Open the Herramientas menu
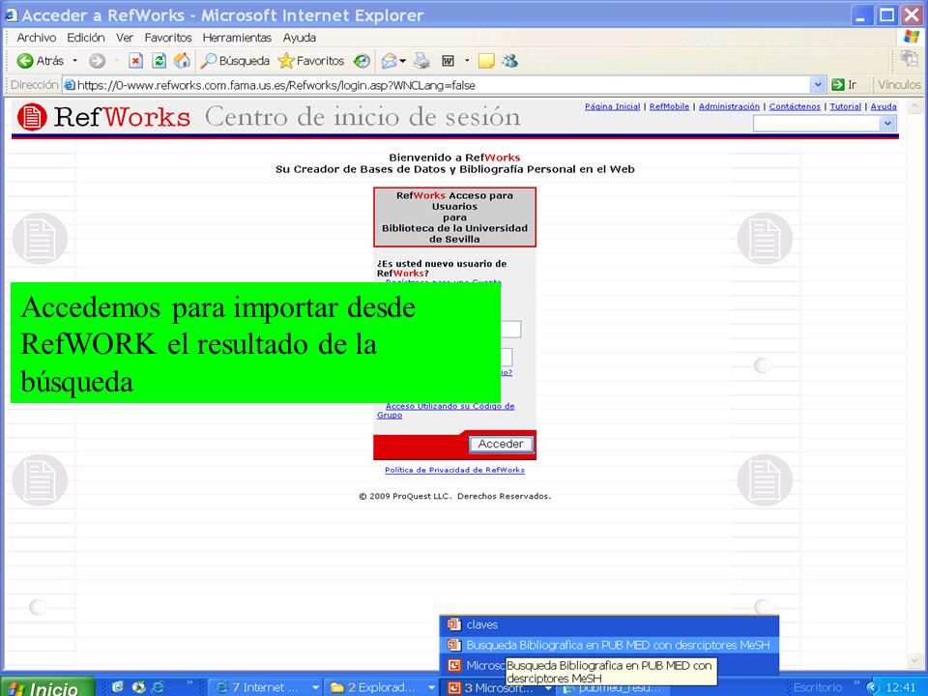Image resolution: width=928 pixels, height=696 pixels. coord(237,38)
